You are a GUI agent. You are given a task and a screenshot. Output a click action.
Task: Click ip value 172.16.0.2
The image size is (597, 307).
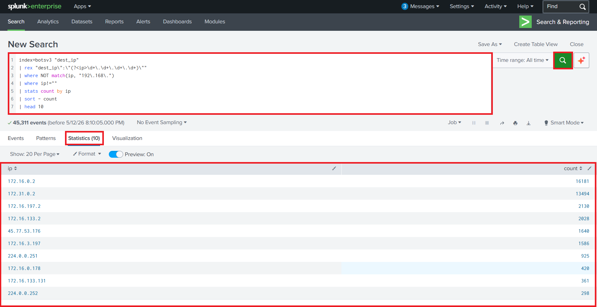coord(21,181)
